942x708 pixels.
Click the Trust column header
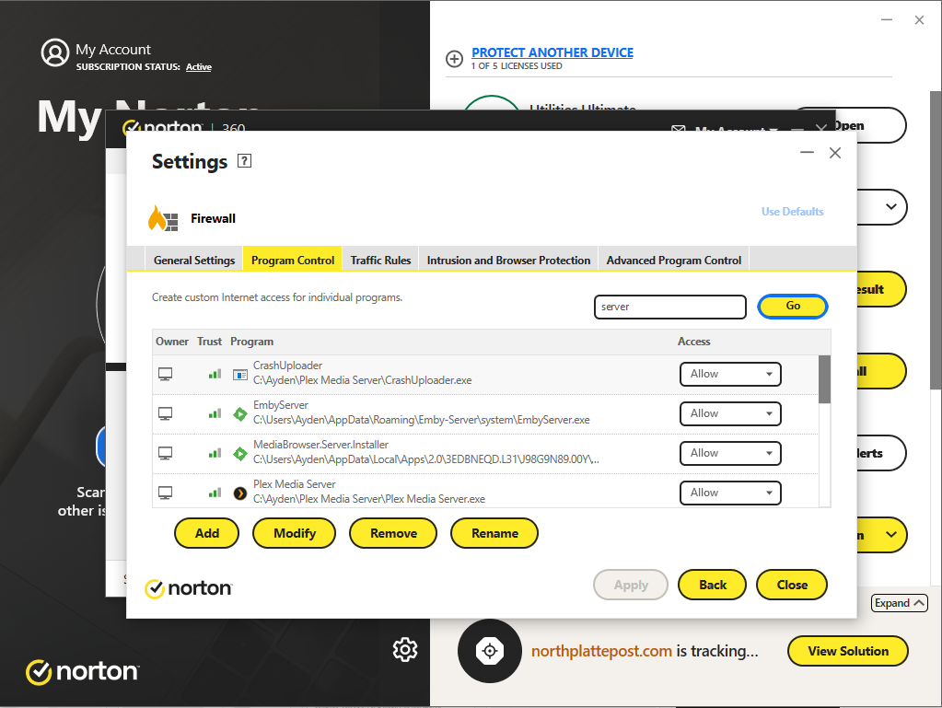coord(210,341)
